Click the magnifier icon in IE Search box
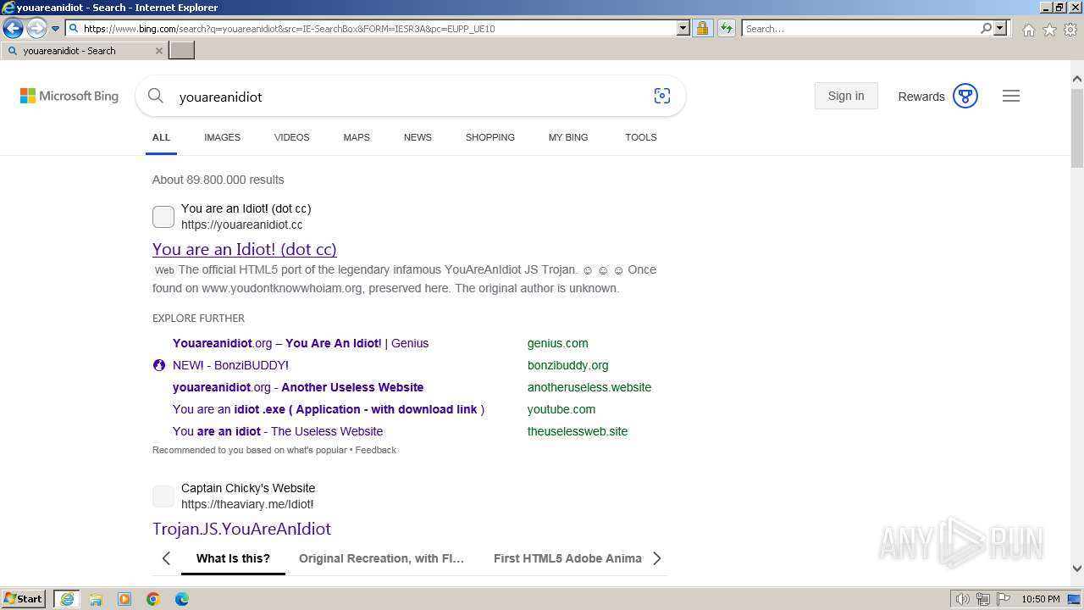 tap(986, 28)
